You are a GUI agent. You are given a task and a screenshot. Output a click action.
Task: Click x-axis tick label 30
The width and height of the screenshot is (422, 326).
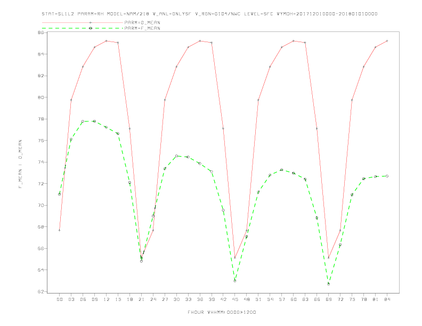[176, 299]
